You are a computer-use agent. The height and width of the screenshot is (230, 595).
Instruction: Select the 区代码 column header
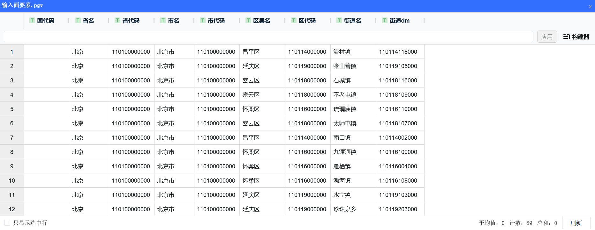(307, 21)
